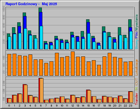Screen dimensions: 140x109
Task: Select the orange Lokalizacje bar at hour 9
Action: click(x=57, y=64)
